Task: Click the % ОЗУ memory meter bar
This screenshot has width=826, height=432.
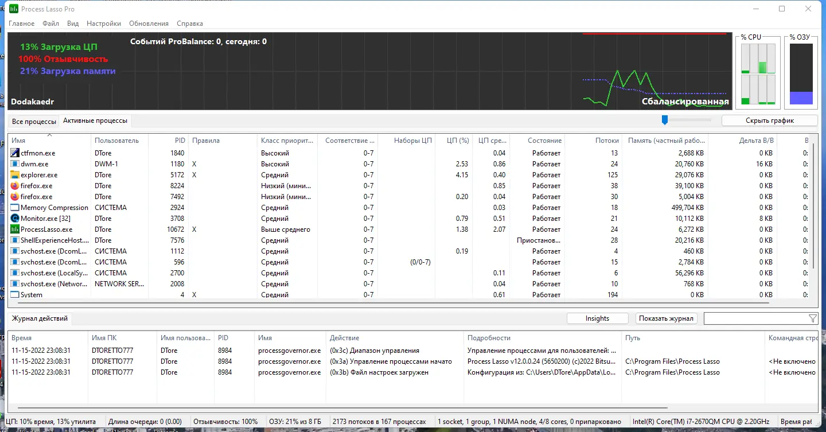Action: (801, 74)
